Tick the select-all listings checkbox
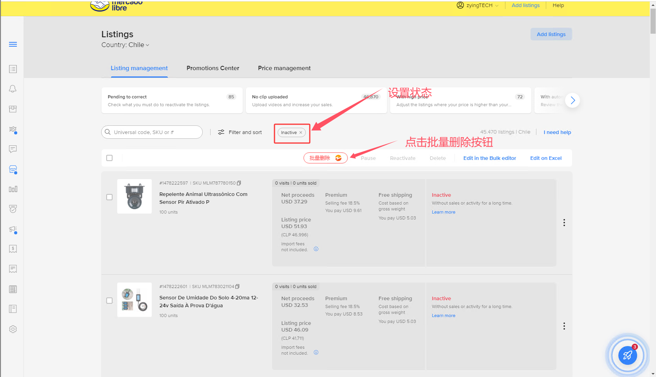 point(109,158)
